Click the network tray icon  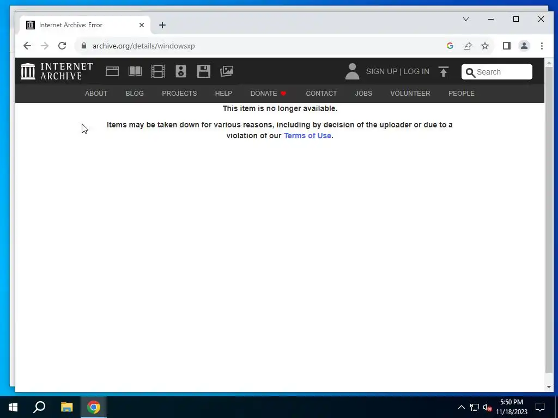click(x=475, y=407)
